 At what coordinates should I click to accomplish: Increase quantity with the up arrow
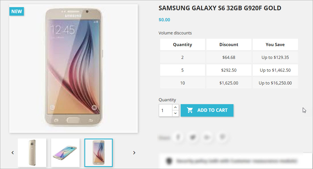coord(176,107)
